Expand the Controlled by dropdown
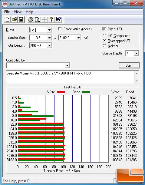145x185 pixels. (67, 65)
